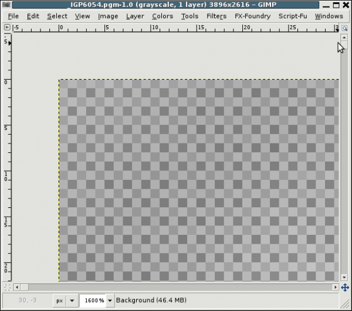Open the Script-Fu menu
Screen dimensions: 352x311
click(x=293, y=16)
